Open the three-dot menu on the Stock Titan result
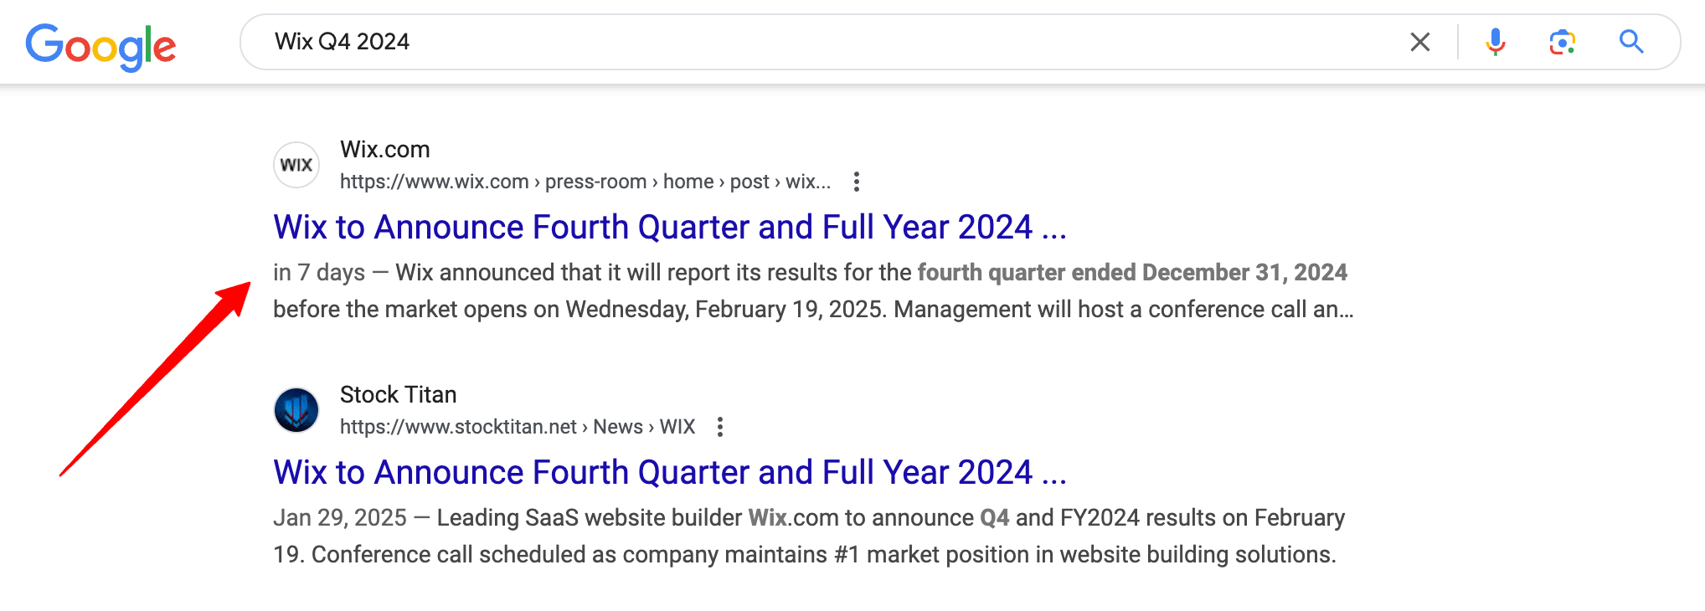Image resolution: width=1705 pixels, height=611 pixels. tap(721, 427)
